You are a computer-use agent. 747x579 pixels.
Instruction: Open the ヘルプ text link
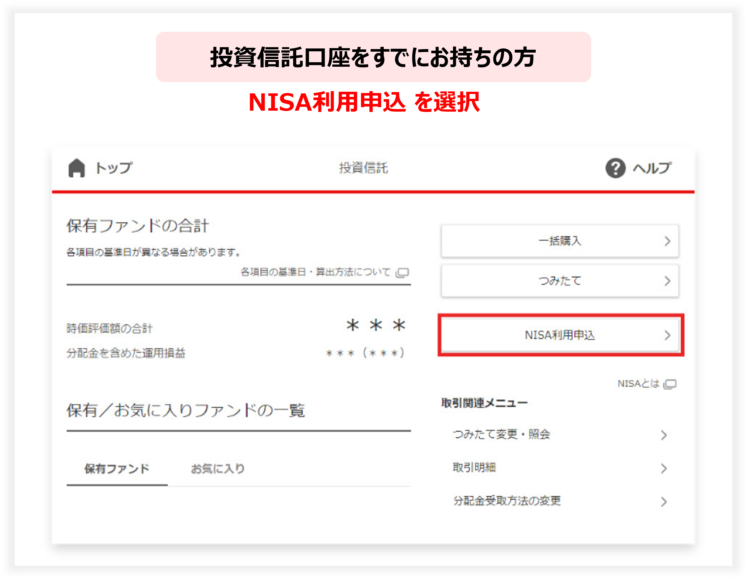pos(652,168)
